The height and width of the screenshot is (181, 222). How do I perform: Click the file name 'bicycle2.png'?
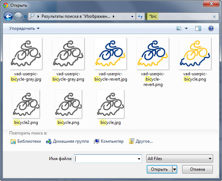(x=26, y=122)
